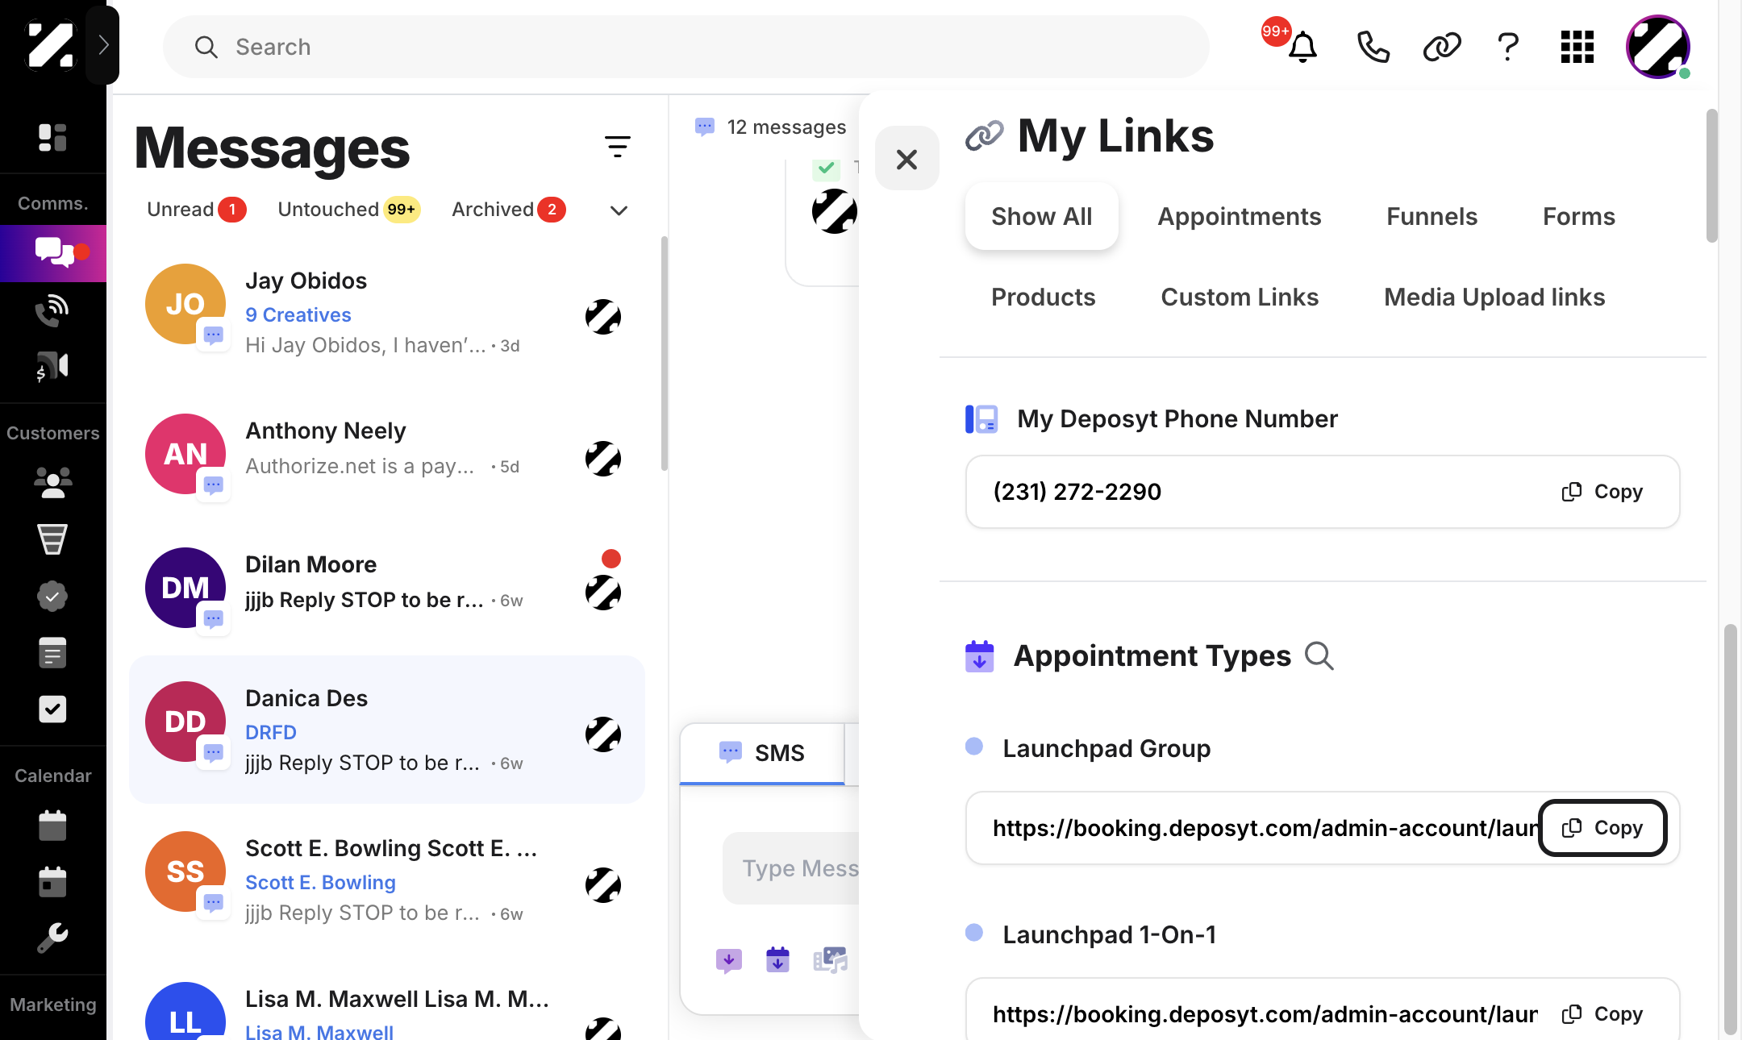
Task: Click the message download template icon
Action: pyautogui.click(x=728, y=960)
